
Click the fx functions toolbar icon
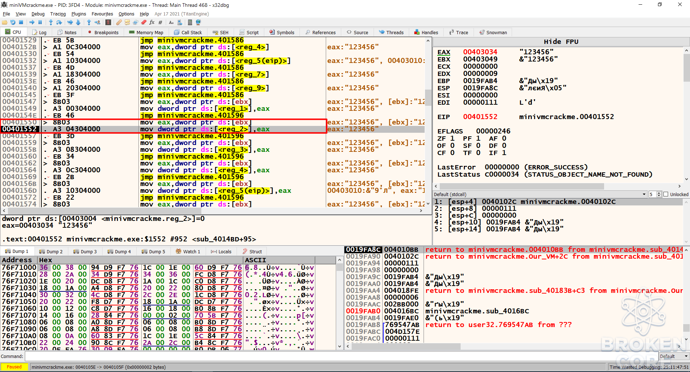152,22
